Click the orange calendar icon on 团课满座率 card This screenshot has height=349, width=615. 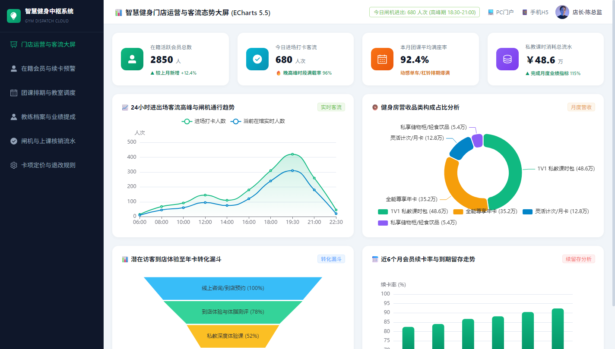pyautogui.click(x=382, y=59)
